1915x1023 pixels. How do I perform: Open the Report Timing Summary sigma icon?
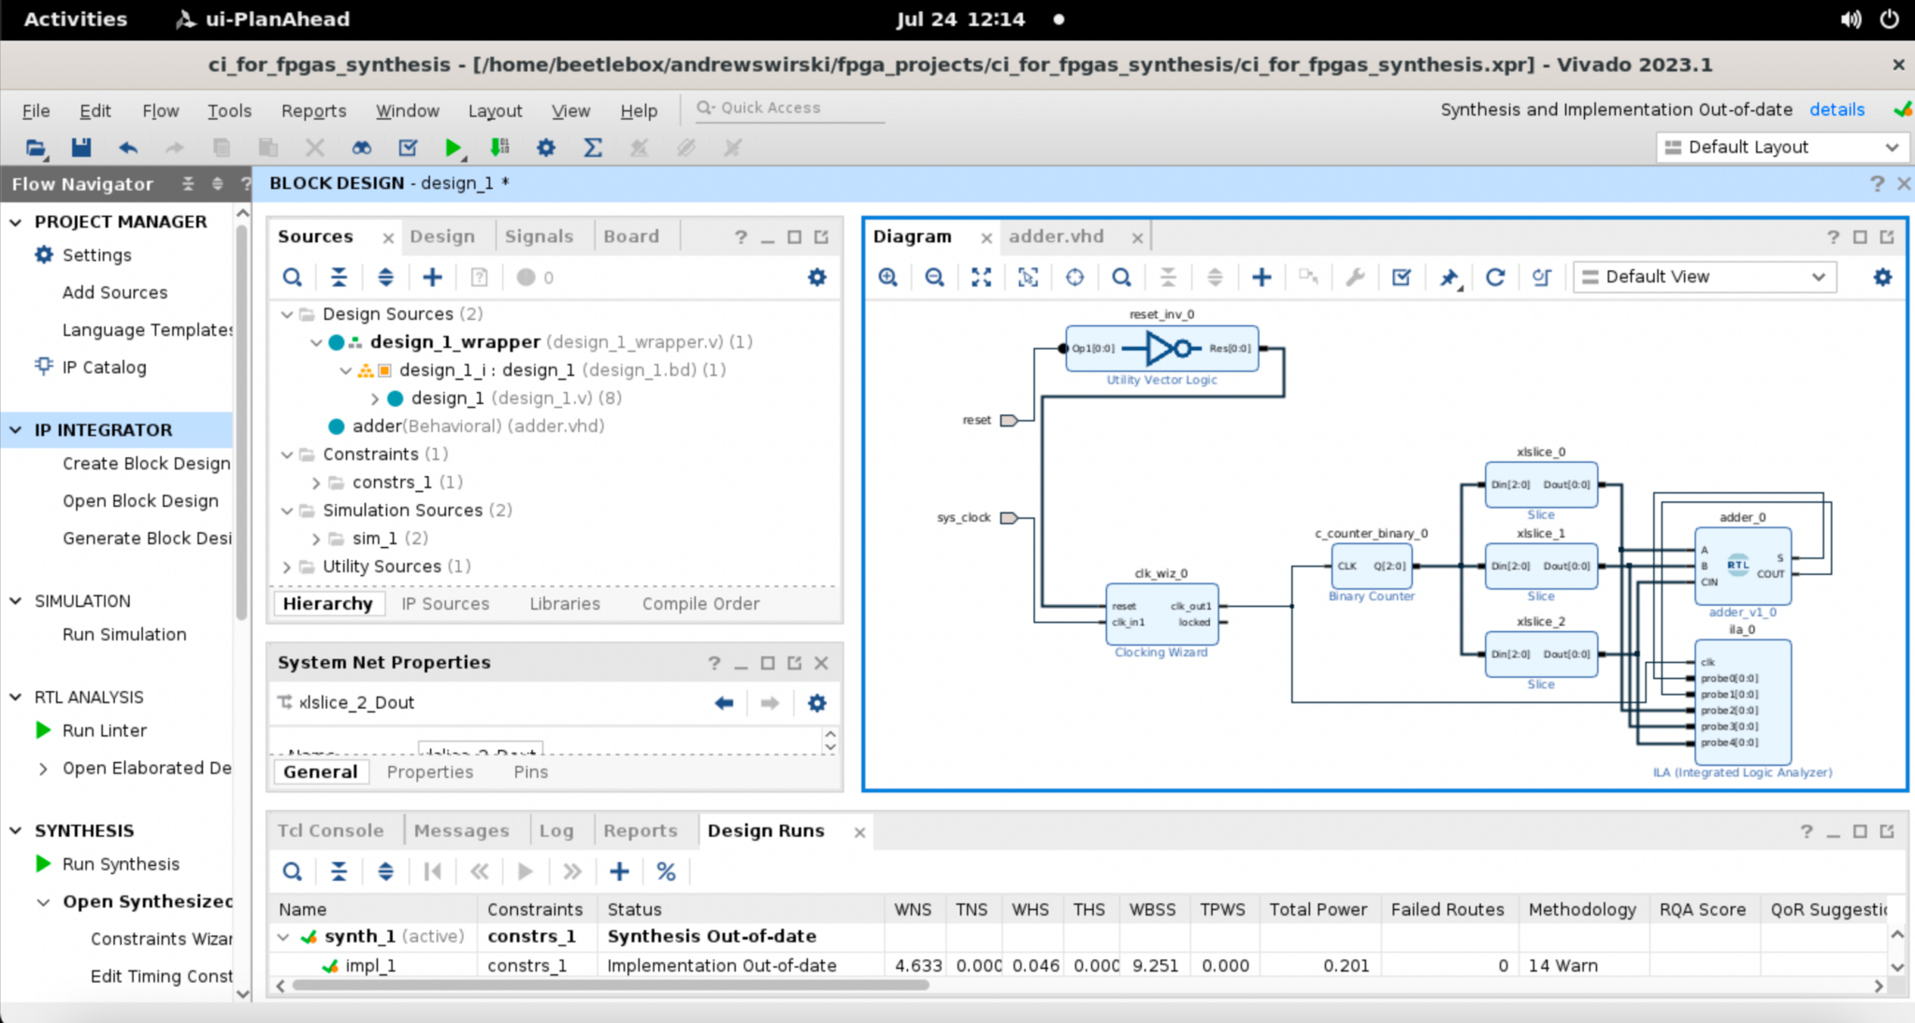pos(593,147)
